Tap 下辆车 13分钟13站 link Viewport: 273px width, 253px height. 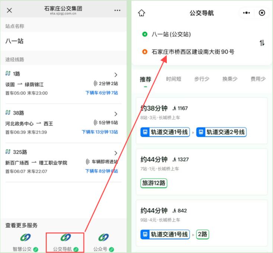tap(100, 132)
